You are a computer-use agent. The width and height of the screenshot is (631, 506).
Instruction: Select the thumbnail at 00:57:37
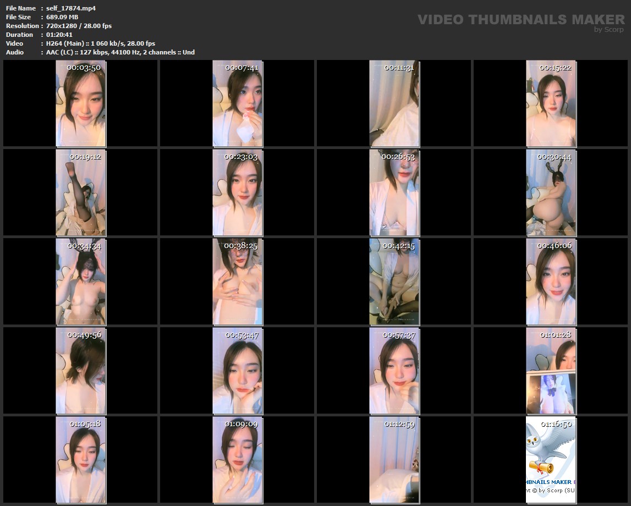(x=394, y=371)
